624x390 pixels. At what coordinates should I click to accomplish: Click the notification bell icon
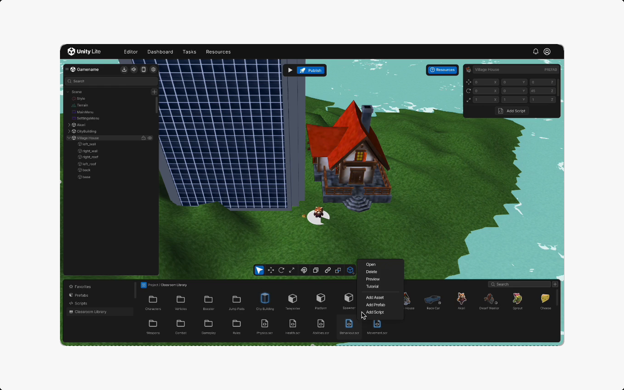pos(535,51)
